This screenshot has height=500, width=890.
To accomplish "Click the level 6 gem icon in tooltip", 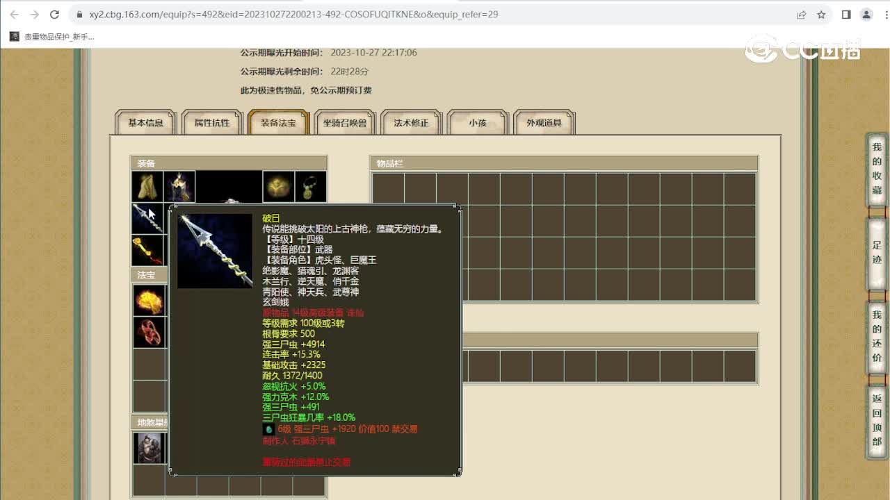I will (268, 429).
